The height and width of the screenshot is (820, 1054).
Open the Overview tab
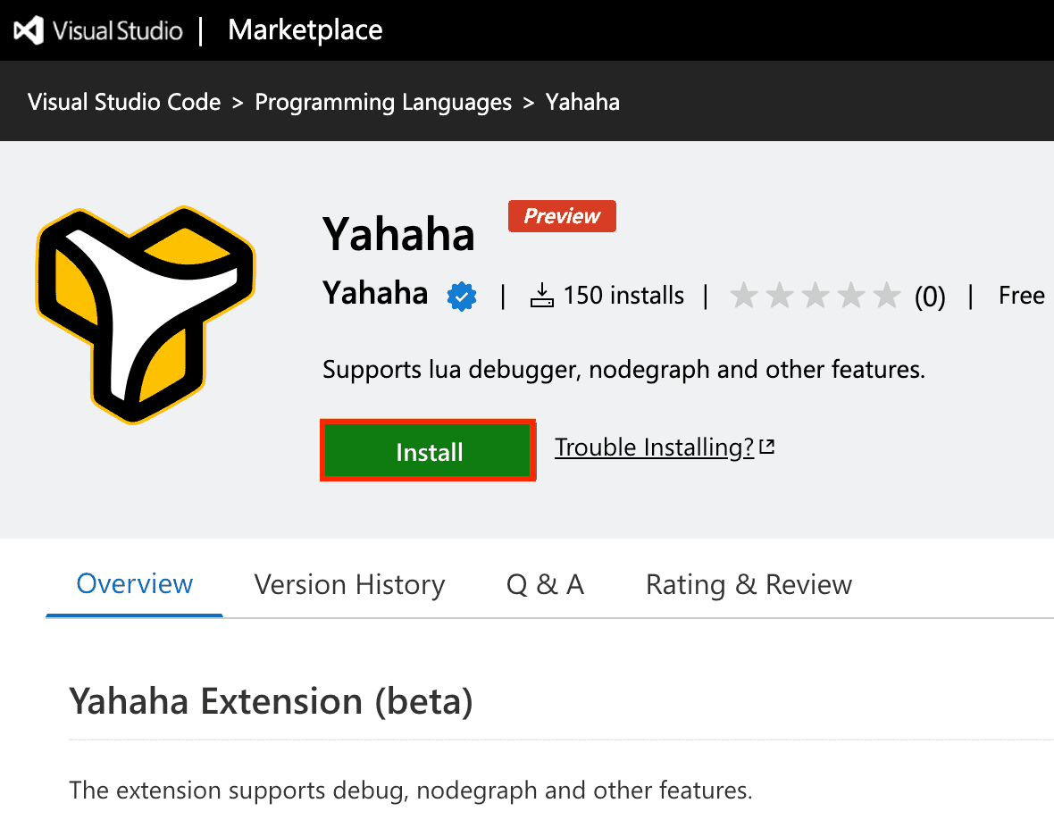[x=134, y=584]
